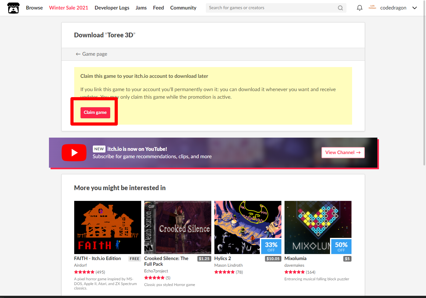Click the GIF badge on Crooked Silence

click(151, 206)
